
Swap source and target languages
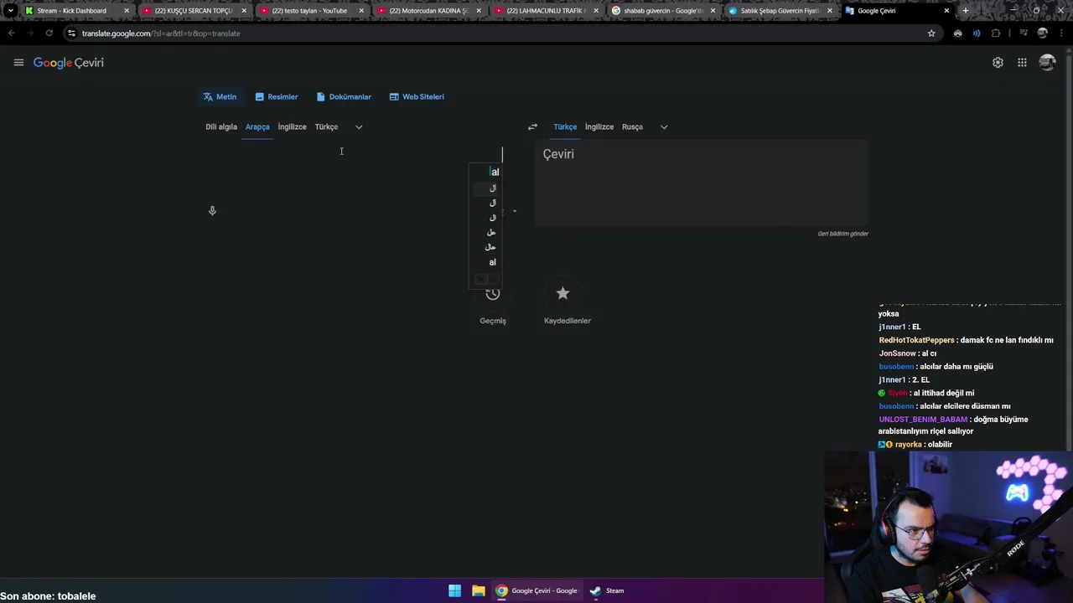(532, 126)
